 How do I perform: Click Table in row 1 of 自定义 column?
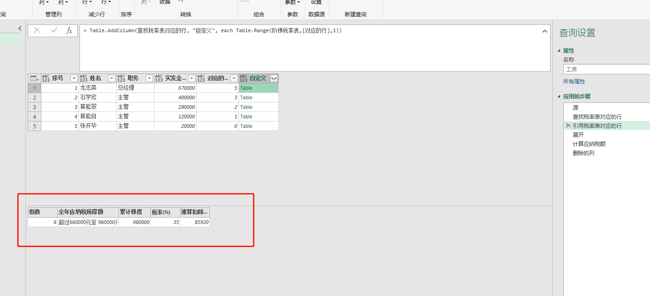pos(246,87)
